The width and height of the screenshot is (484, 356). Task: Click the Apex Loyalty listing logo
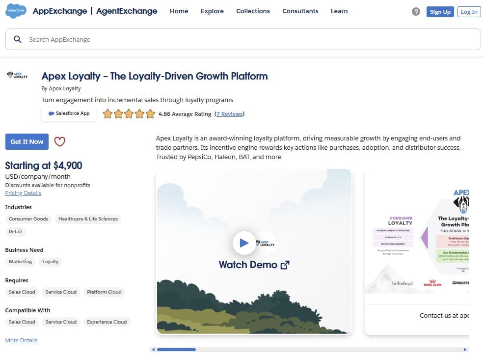coord(17,75)
